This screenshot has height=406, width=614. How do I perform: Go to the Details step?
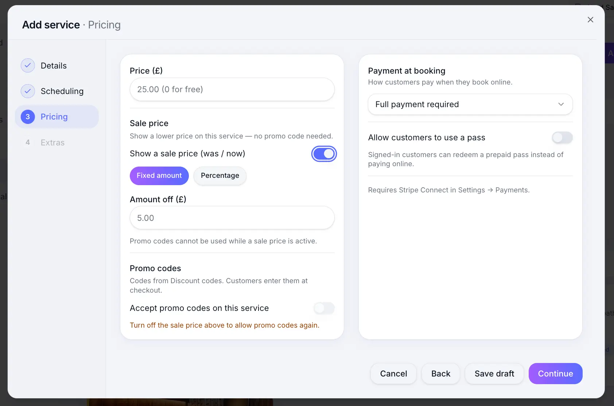(57, 66)
